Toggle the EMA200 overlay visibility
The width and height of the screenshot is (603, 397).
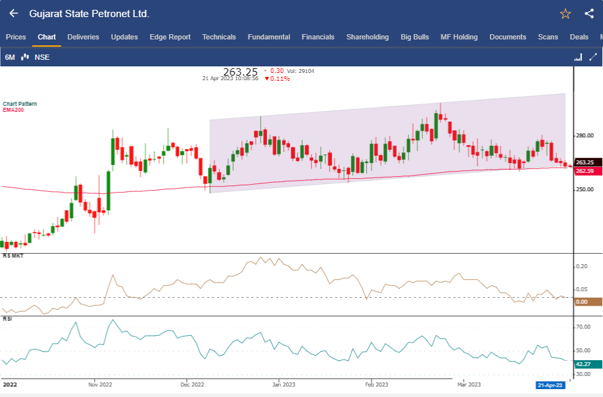(x=12, y=110)
